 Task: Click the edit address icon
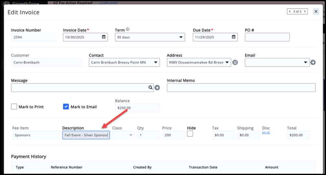pos(235,63)
